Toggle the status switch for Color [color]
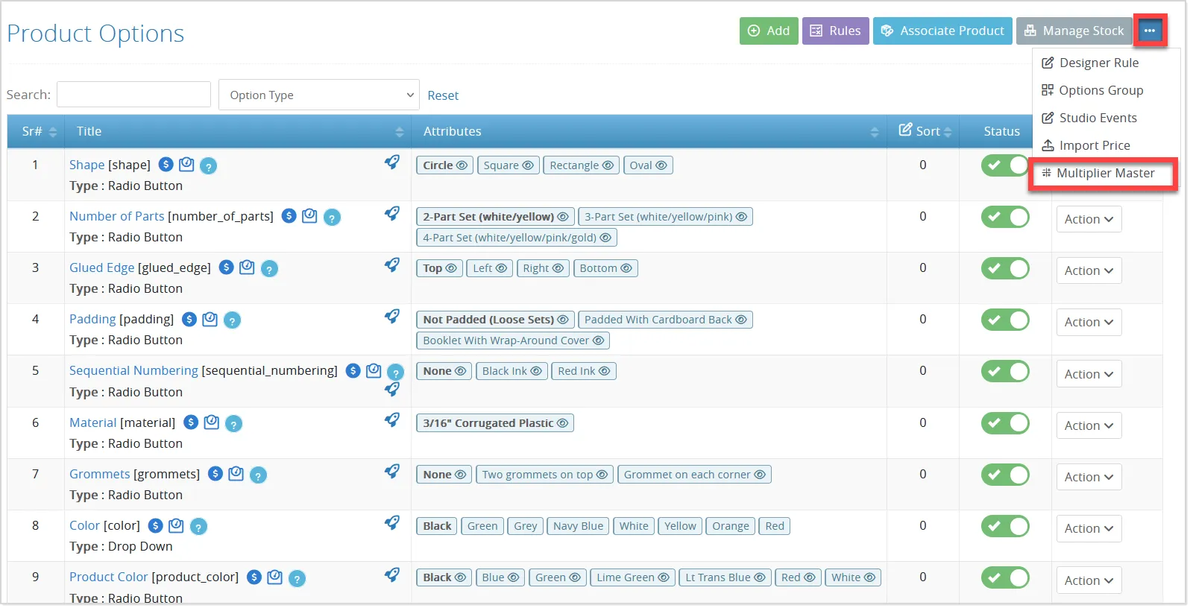Screen dimensions: 1190x608 pyautogui.click(x=1005, y=526)
